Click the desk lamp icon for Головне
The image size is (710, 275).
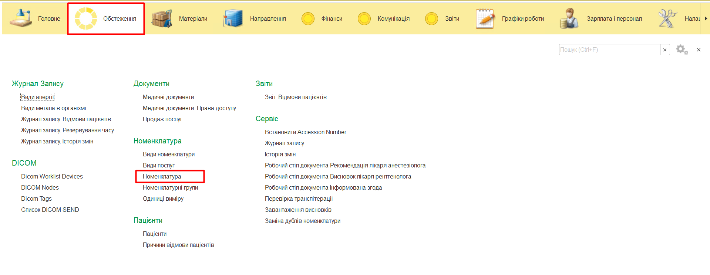pos(21,18)
